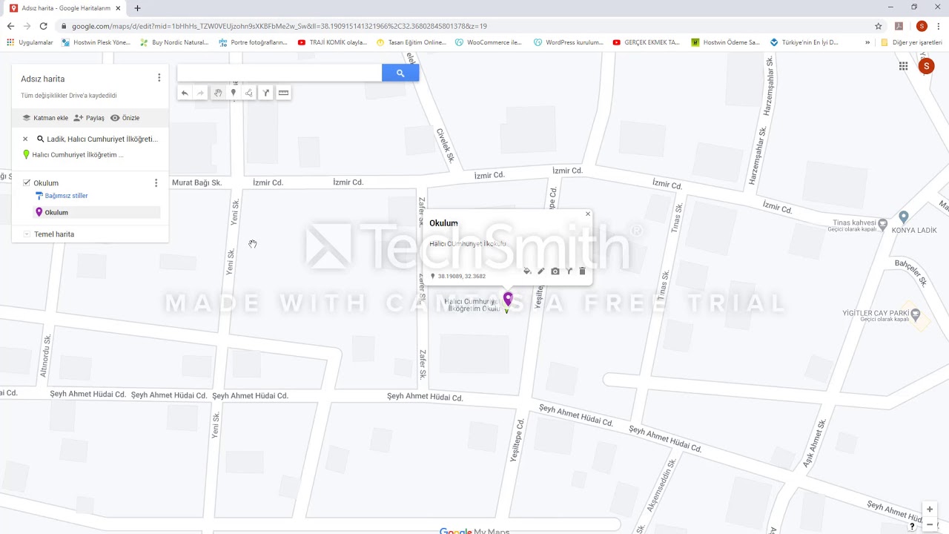Select the Draw a line tool

tap(249, 93)
